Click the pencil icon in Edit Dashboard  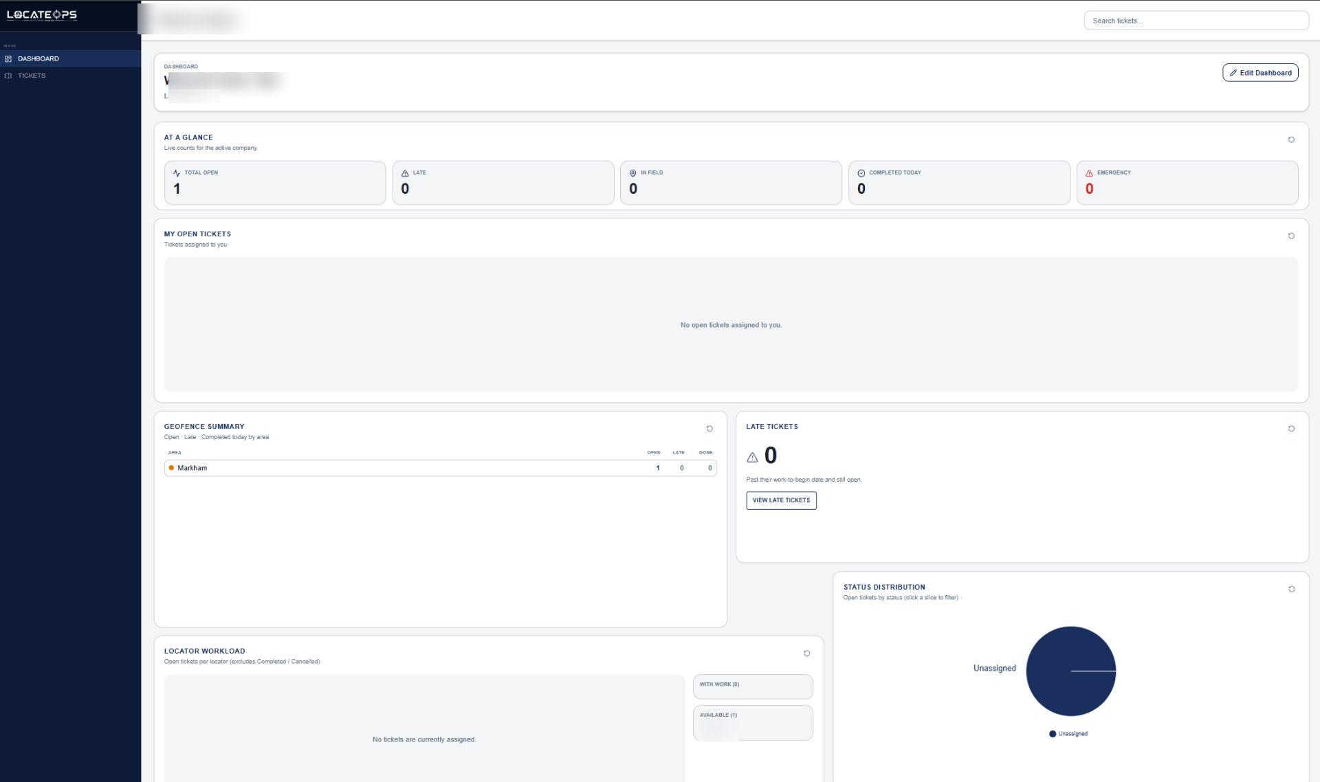(1233, 73)
